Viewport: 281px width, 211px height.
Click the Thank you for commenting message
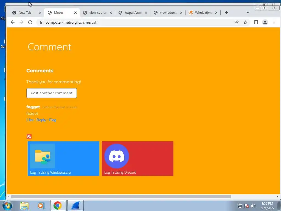(54, 82)
